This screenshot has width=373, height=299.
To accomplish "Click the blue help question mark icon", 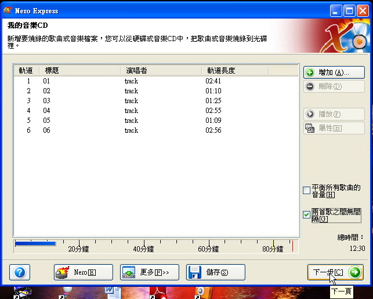I will click(x=20, y=272).
